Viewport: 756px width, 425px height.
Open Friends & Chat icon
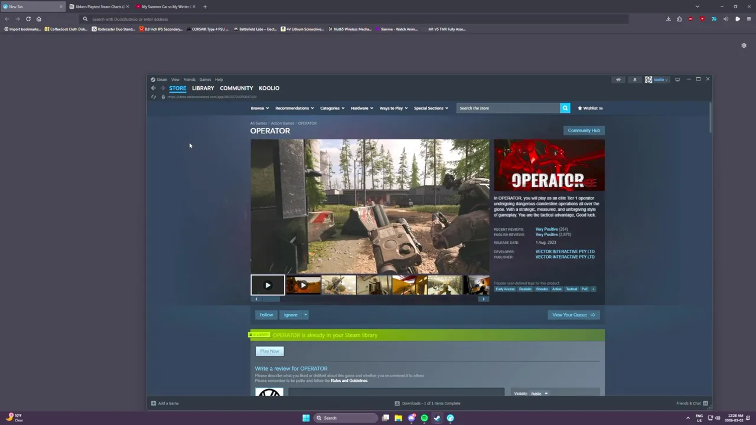705,403
